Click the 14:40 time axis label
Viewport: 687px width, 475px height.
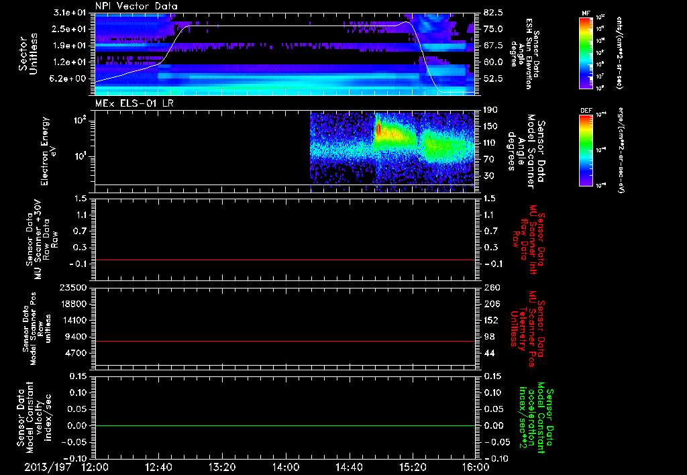tap(349, 467)
